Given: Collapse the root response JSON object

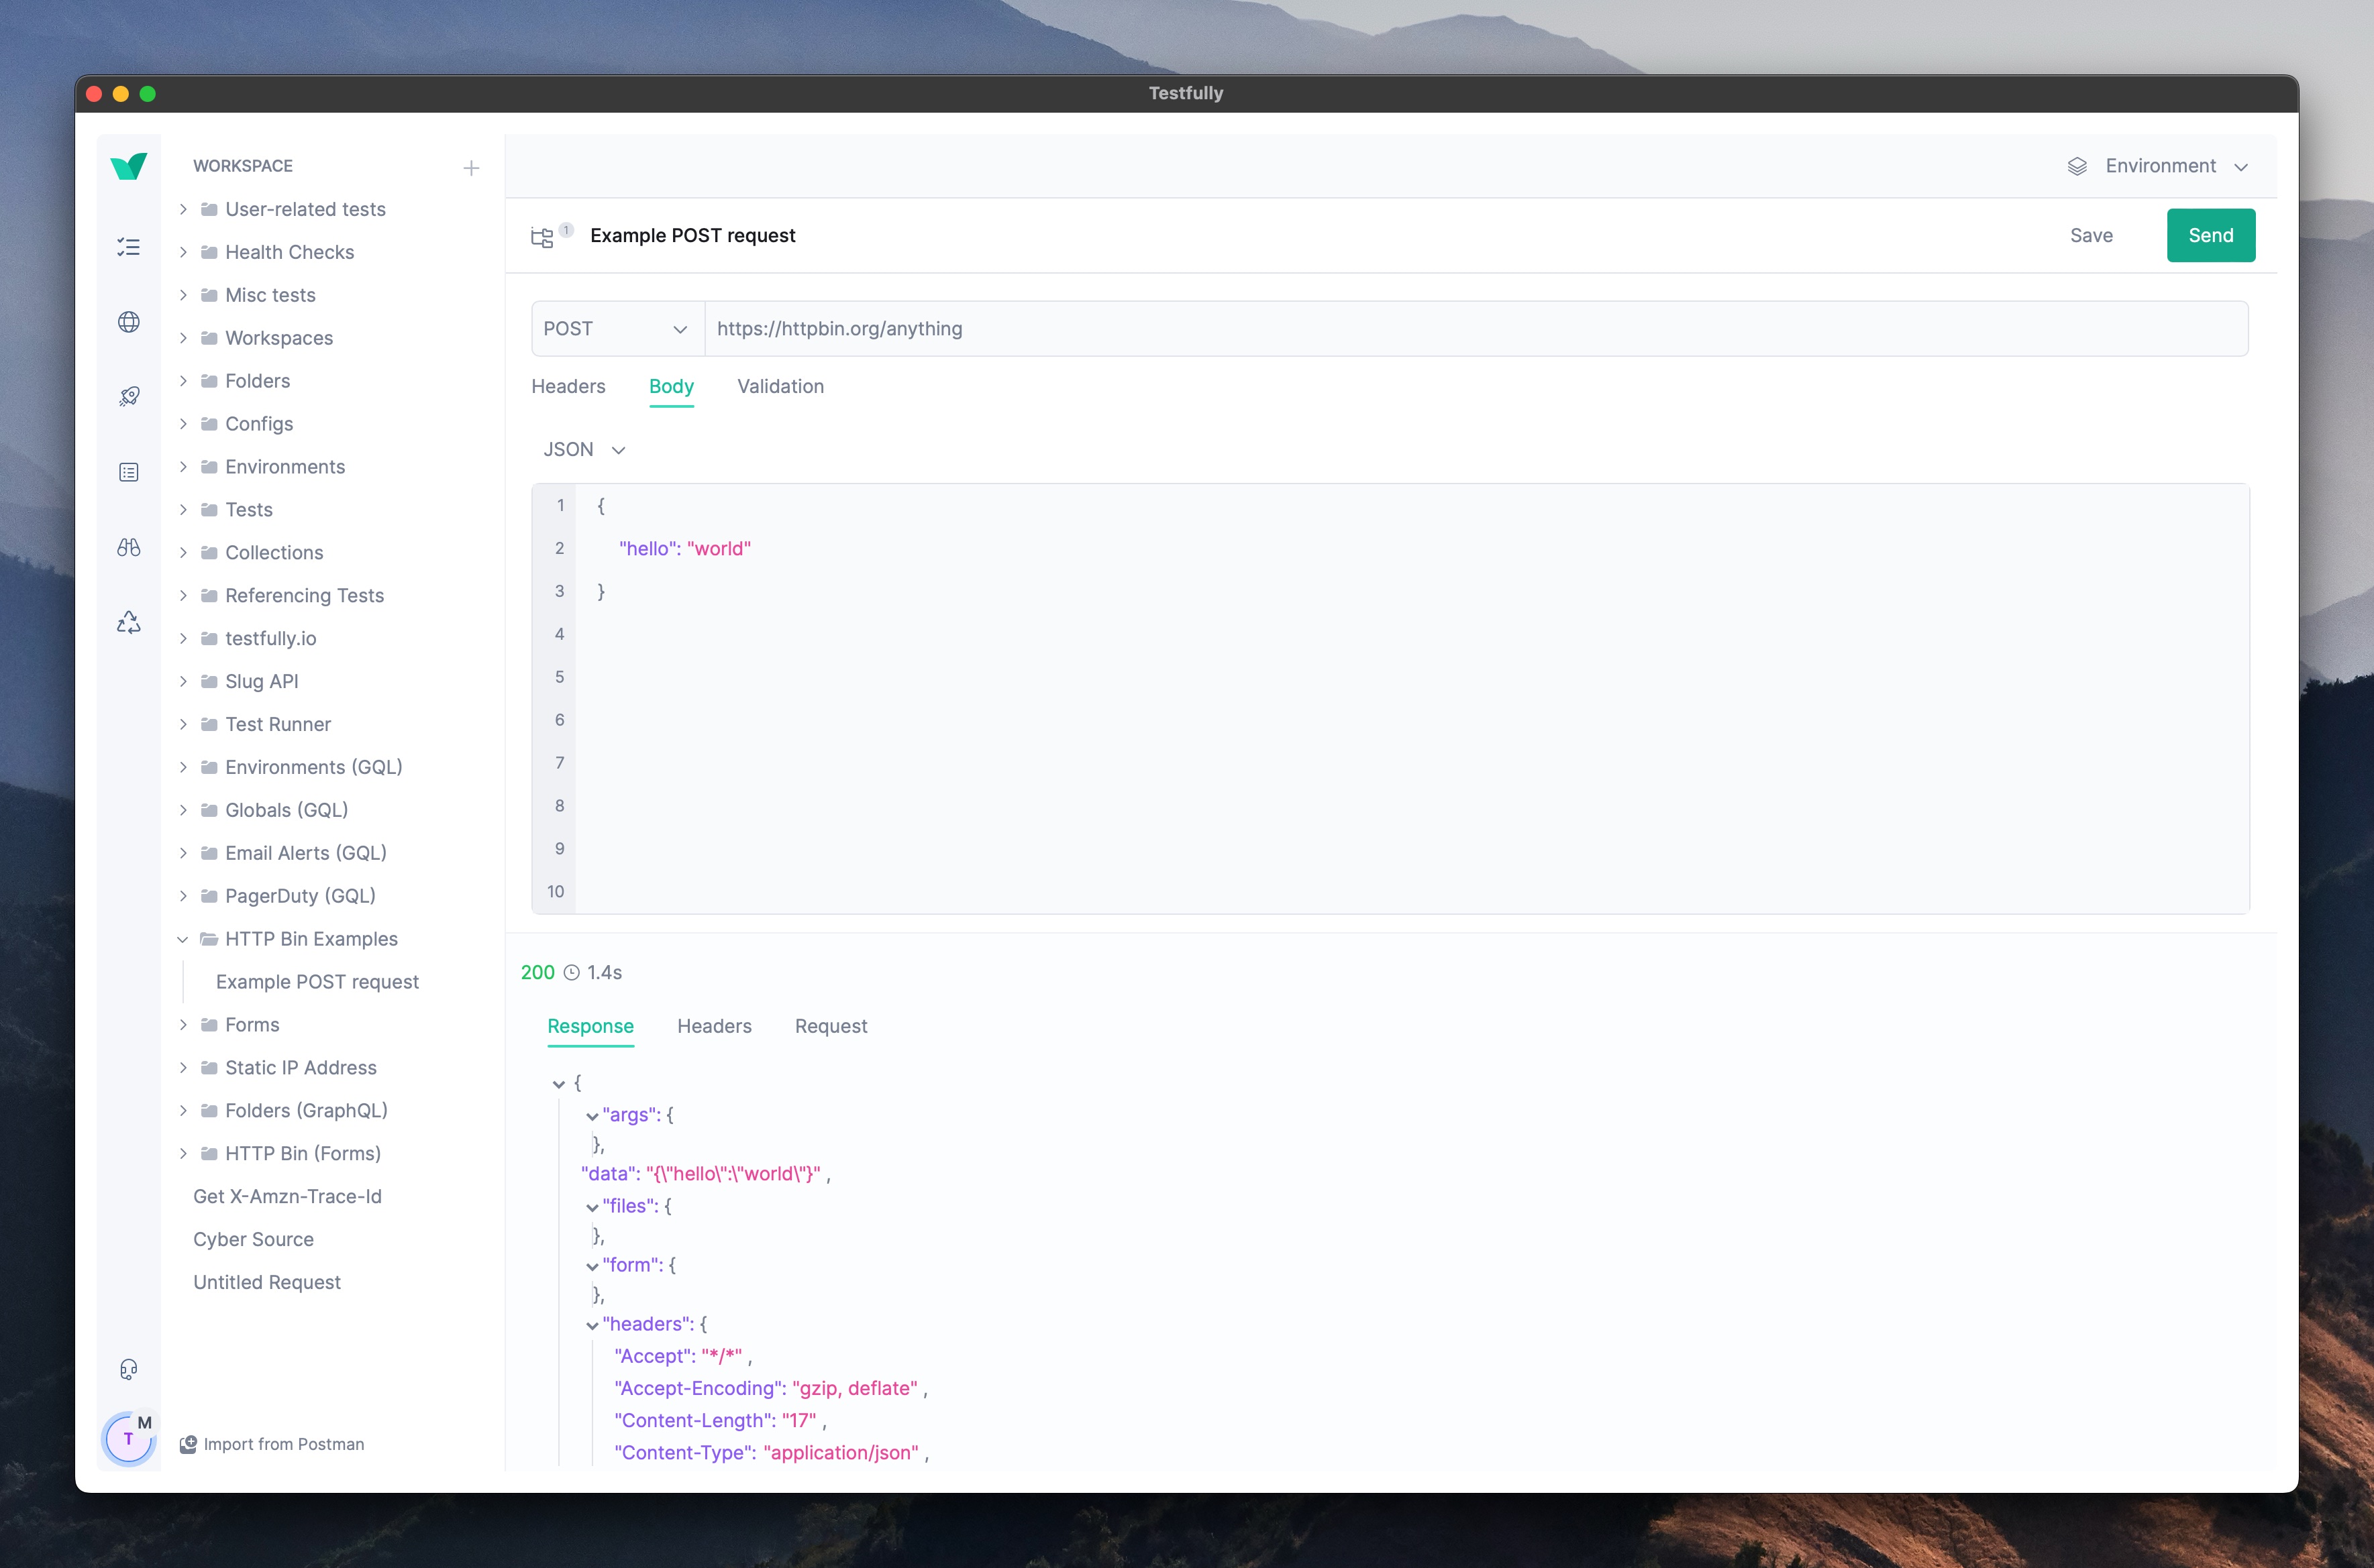Looking at the screenshot, I should (559, 1084).
